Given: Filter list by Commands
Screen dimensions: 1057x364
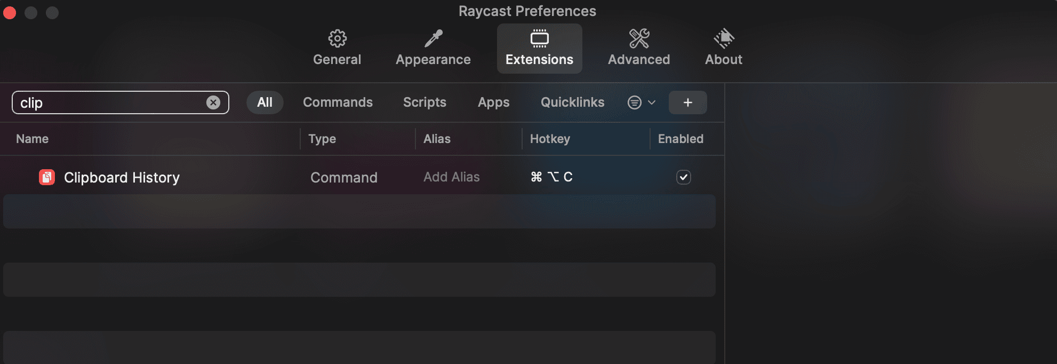Looking at the screenshot, I should coord(338,102).
